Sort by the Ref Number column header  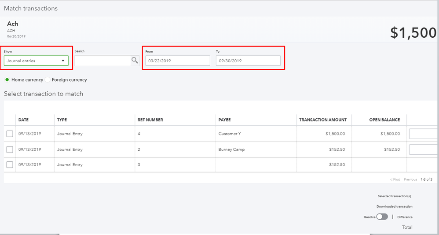click(x=151, y=120)
